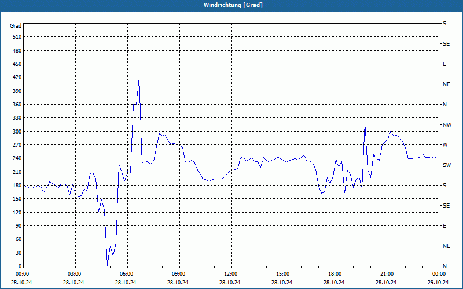
Task: Click the 03:00 time label
Action: coord(75,274)
